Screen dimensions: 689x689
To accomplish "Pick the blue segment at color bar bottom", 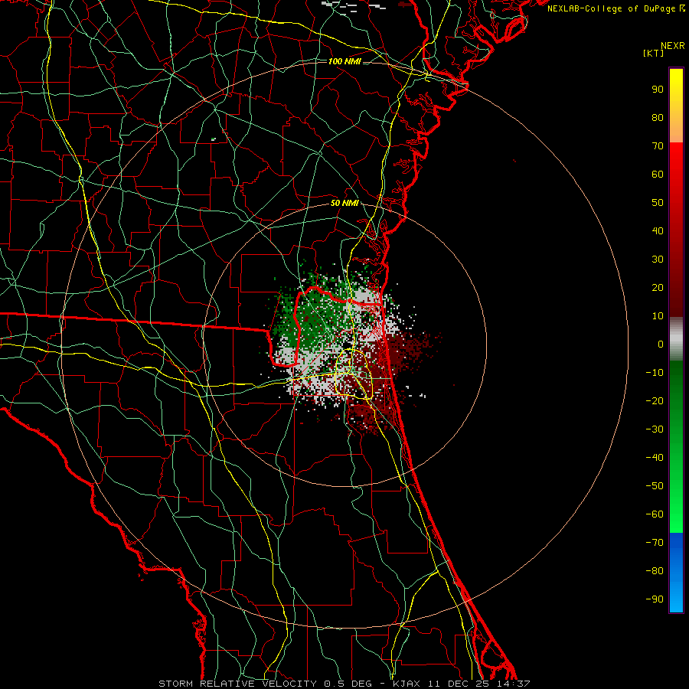I will click(676, 573).
